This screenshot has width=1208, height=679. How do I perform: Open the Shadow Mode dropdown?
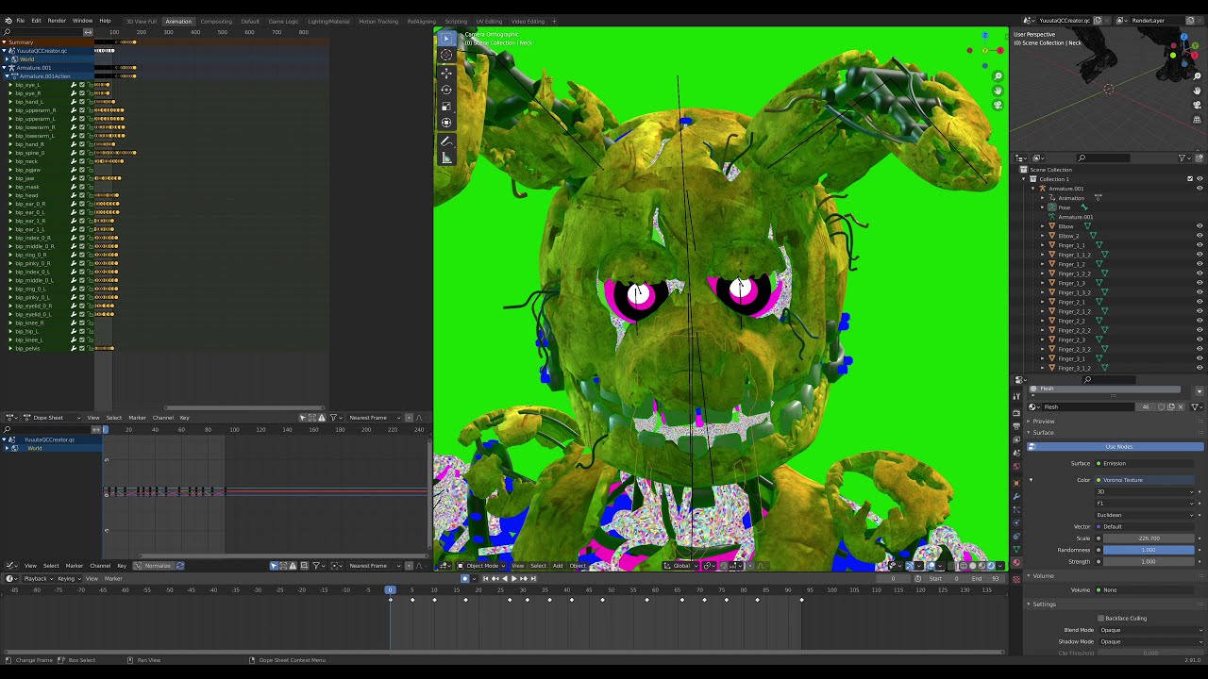1150,642
